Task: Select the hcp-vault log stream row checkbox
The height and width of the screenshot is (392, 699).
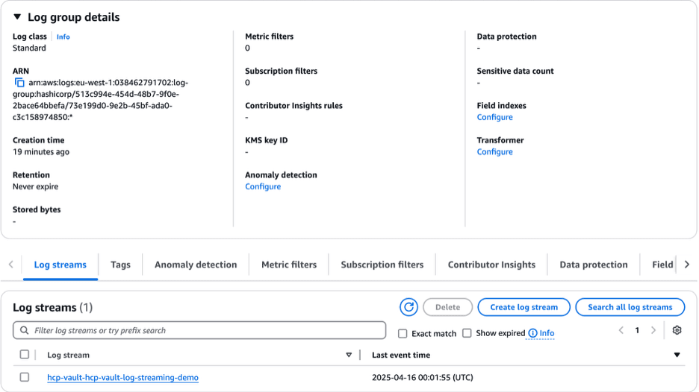Action: pyautogui.click(x=25, y=377)
